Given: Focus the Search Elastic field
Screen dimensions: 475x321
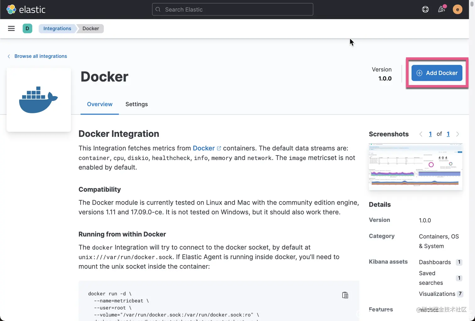Looking at the screenshot, I should pos(232,9).
